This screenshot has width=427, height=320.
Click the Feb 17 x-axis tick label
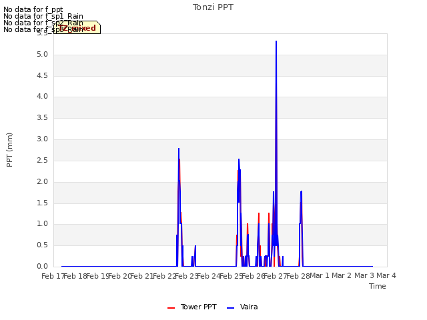pos(53,276)
